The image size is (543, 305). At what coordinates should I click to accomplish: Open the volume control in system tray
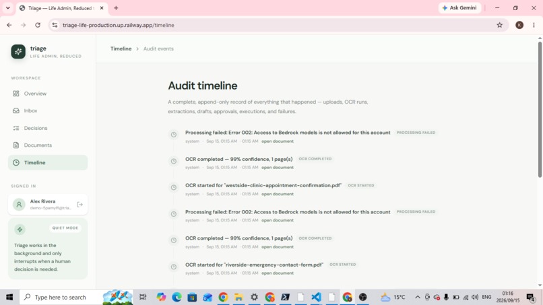[x=475, y=297]
